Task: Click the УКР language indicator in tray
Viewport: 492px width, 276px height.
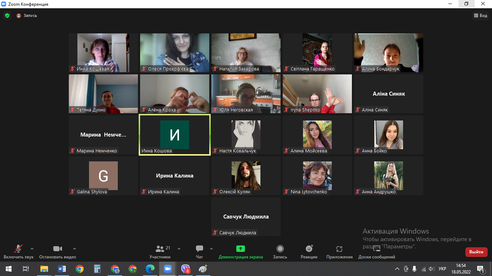Action: click(442, 269)
